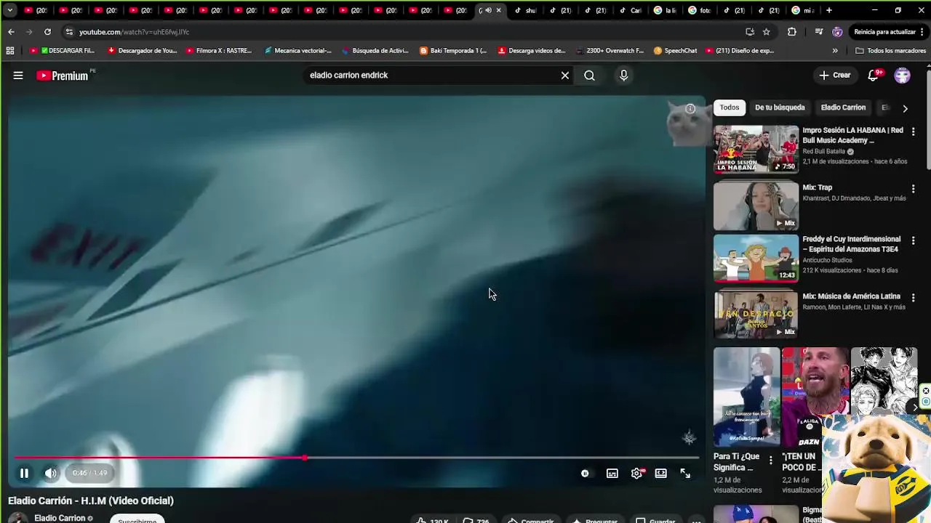Image resolution: width=931 pixels, height=523 pixels.
Task: Open 'Todos los marcadores' folder
Action: [890, 51]
